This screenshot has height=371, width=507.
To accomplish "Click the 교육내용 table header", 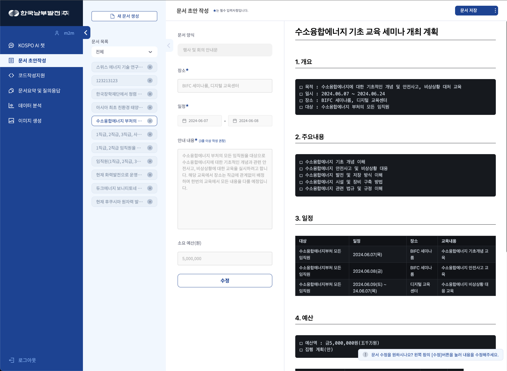I will 467,241.
